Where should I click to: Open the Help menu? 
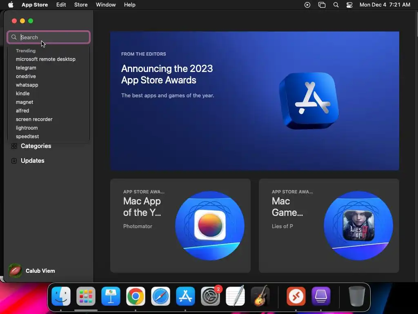[129, 4]
